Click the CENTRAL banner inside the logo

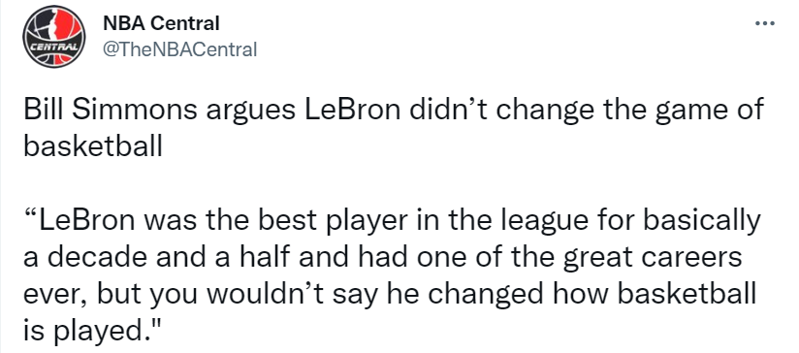tap(53, 47)
